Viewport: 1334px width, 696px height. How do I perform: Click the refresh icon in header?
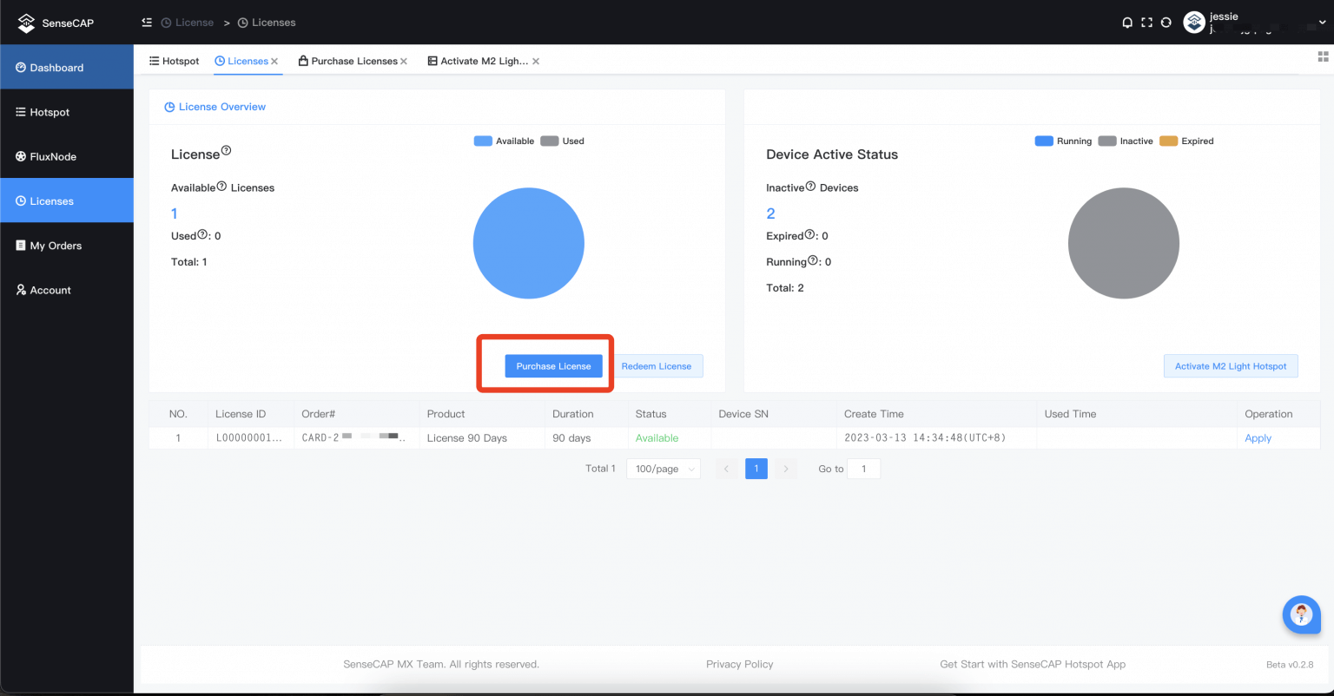point(1166,23)
